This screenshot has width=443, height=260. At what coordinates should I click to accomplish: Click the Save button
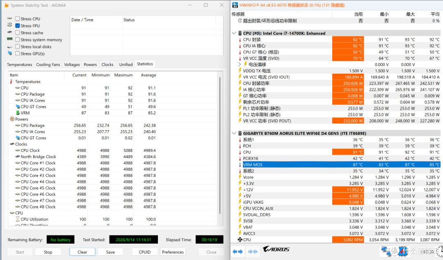[110, 252]
